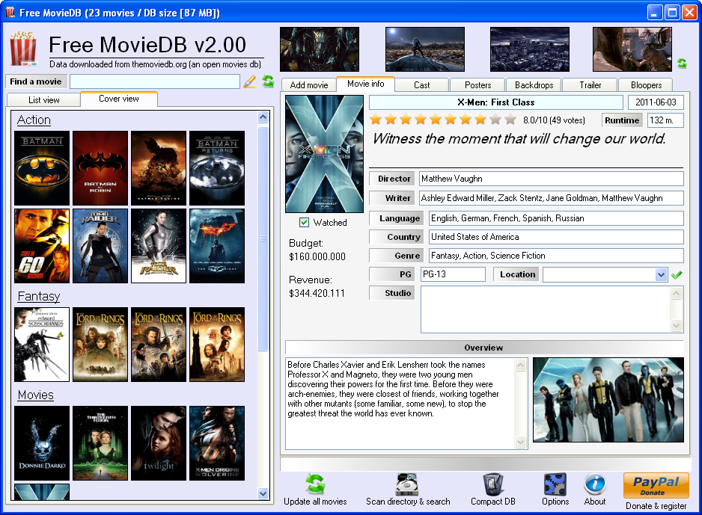Open Scan directory & search
Viewport: 702px width, 515px height.
[408, 490]
